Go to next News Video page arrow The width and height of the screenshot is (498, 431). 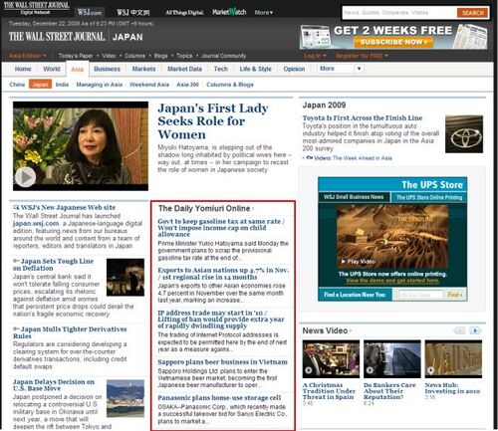click(x=475, y=330)
